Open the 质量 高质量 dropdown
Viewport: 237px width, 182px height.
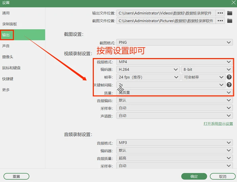(174, 93)
